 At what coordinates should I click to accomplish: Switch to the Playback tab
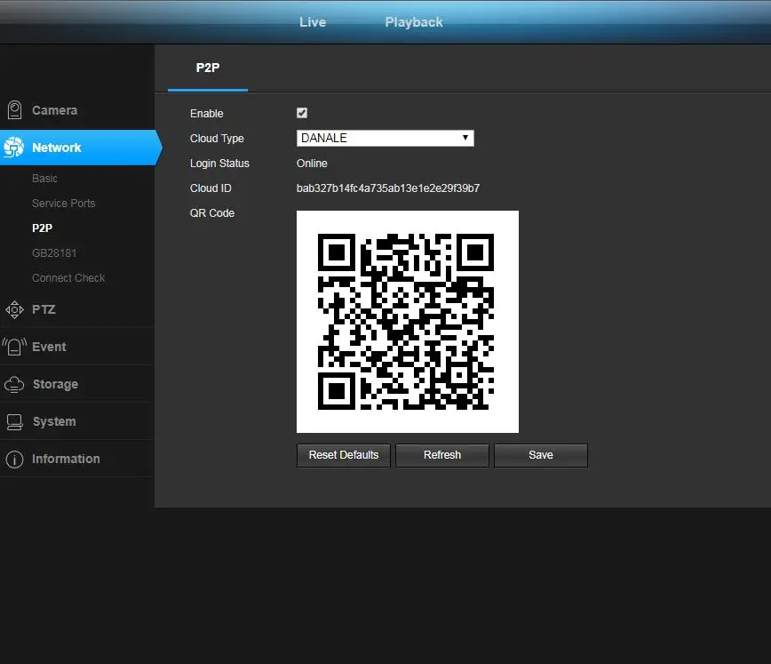414,22
